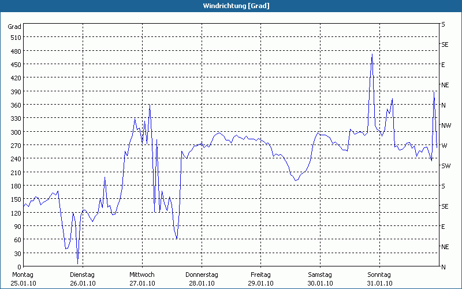The image size is (462, 289).
Task: Click the Montag day label
Action: click(x=23, y=275)
